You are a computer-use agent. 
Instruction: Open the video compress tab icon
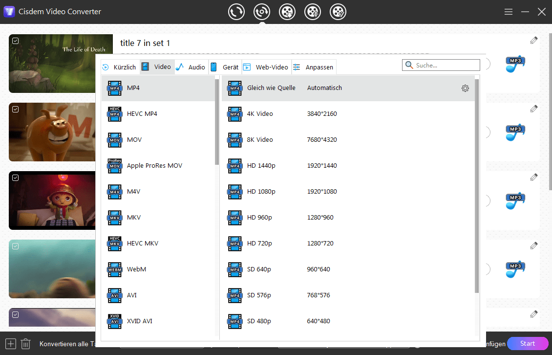pyautogui.click(x=313, y=12)
